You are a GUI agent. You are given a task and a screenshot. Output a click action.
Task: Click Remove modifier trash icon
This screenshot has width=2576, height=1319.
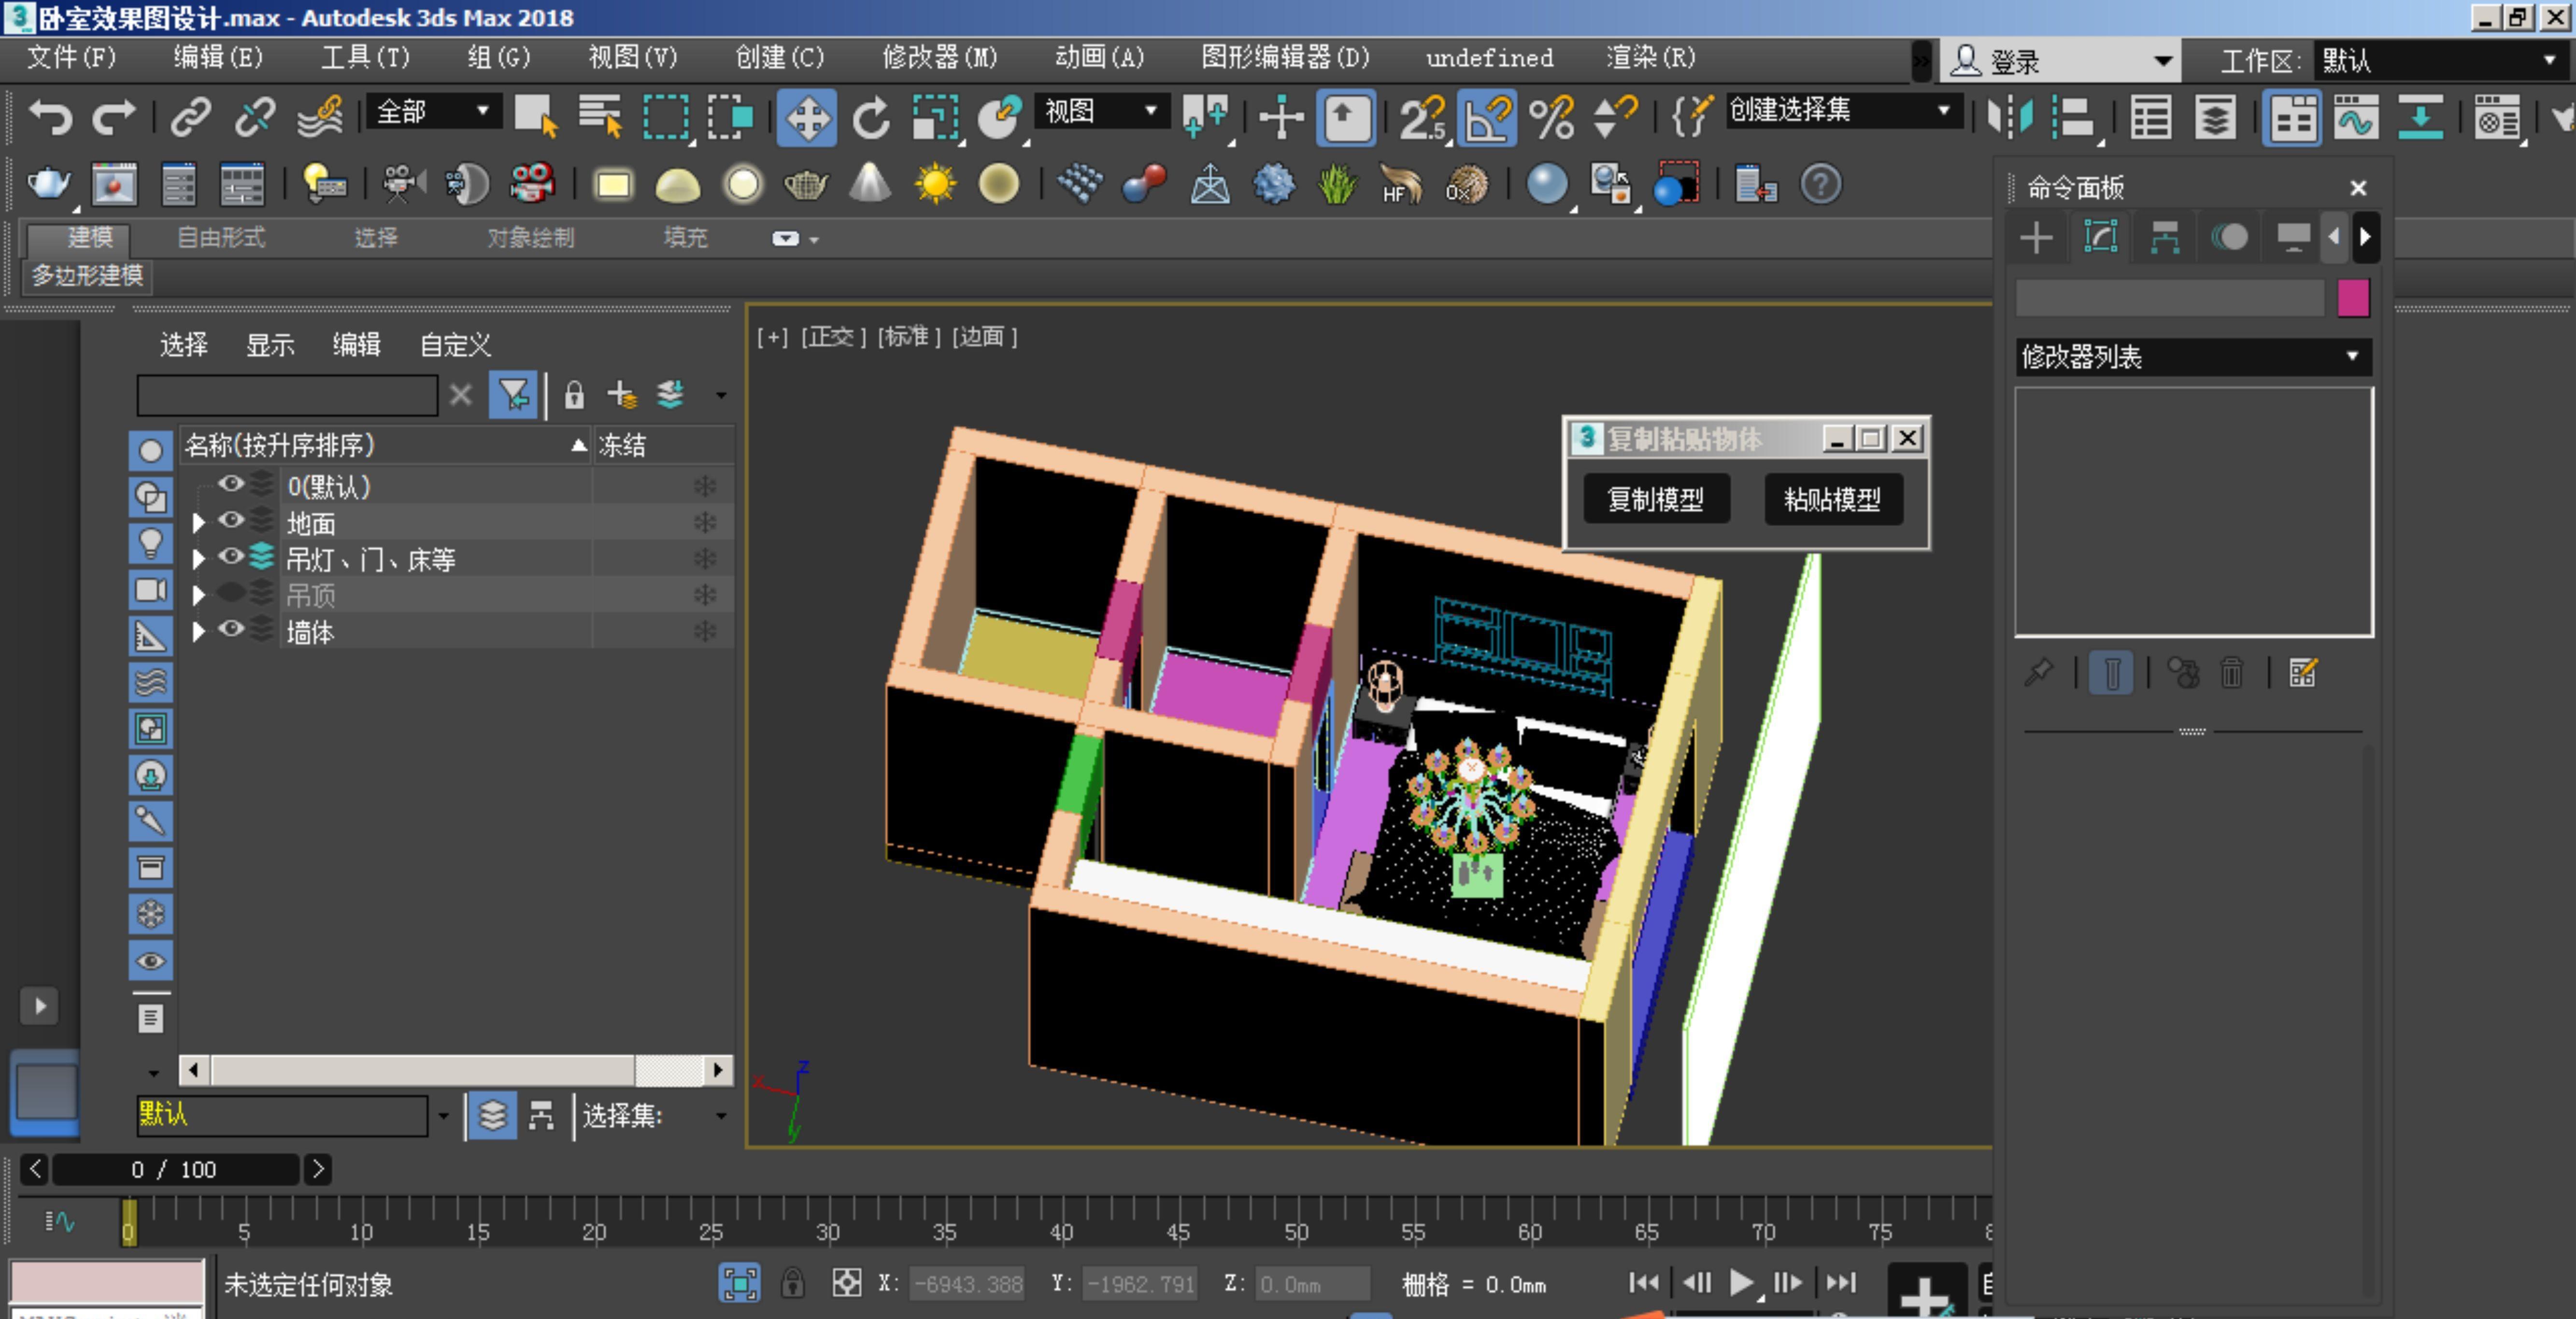coord(2232,673)
